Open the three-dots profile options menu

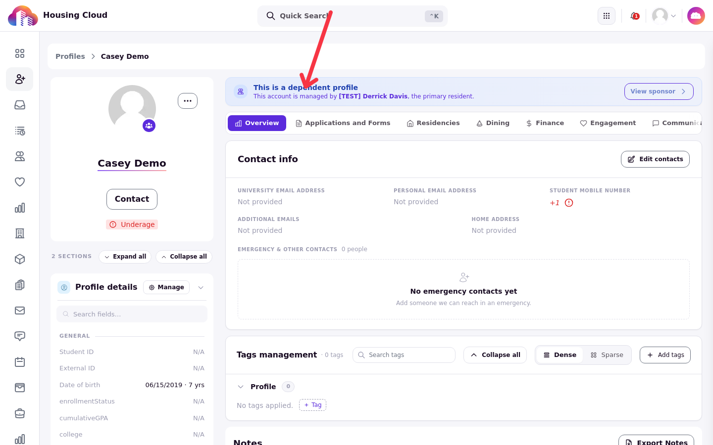188,101
